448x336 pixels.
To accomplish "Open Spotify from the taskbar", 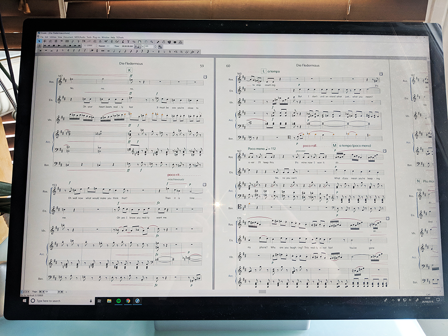I will 119,301.
